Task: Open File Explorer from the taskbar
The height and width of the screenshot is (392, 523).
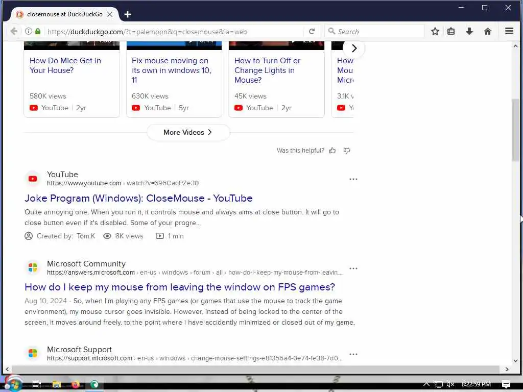Action: [56, 384]
